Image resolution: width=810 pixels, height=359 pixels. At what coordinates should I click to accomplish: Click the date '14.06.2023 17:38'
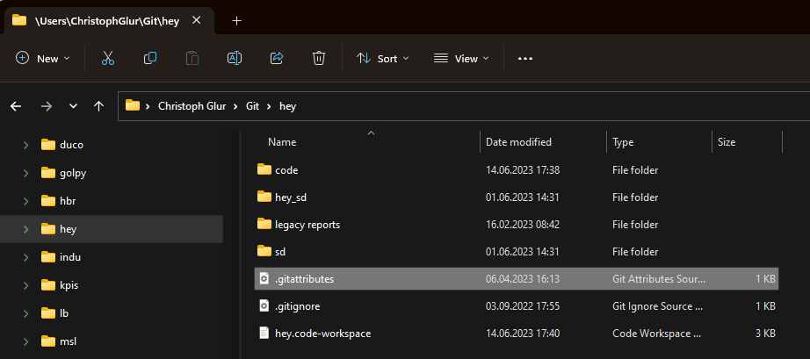pos(523,169)
